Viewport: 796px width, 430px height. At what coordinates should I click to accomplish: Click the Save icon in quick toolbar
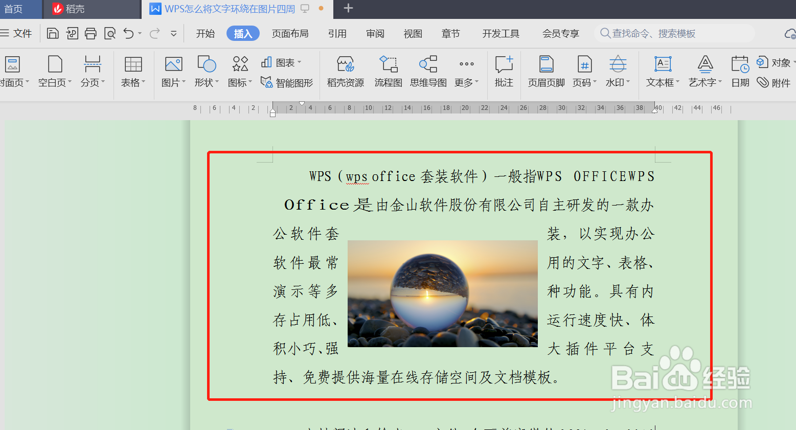pos(53,34)
